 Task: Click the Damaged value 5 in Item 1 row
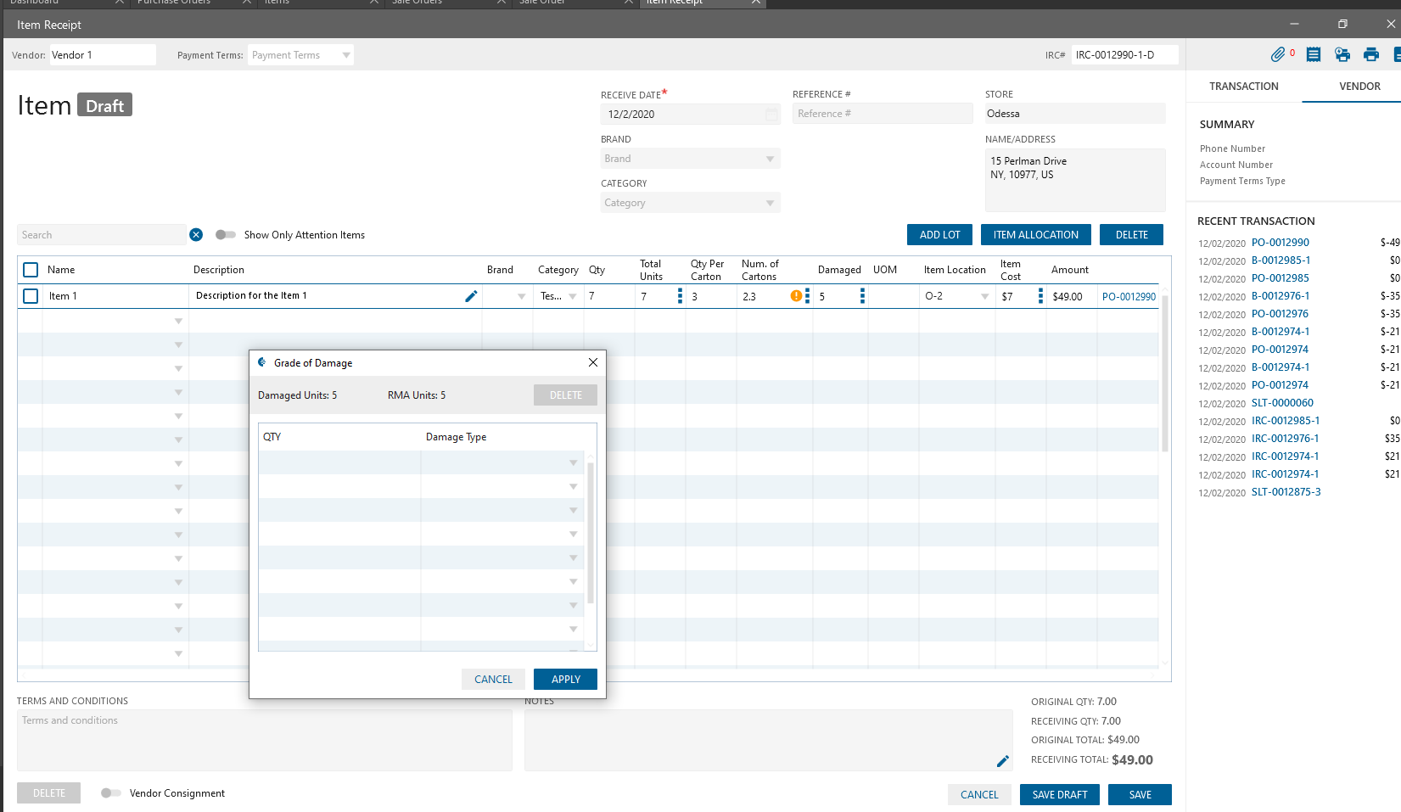pyautogui.click(x=821, y=297)
